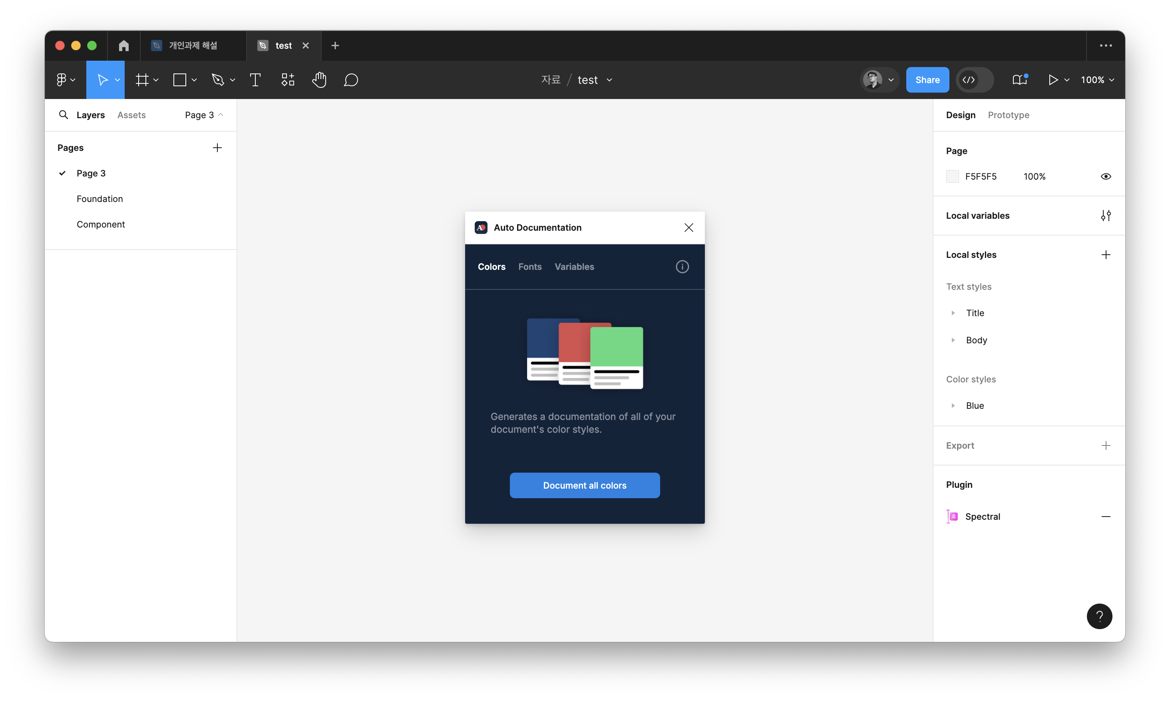Add a new local style

pos(1105,255)
